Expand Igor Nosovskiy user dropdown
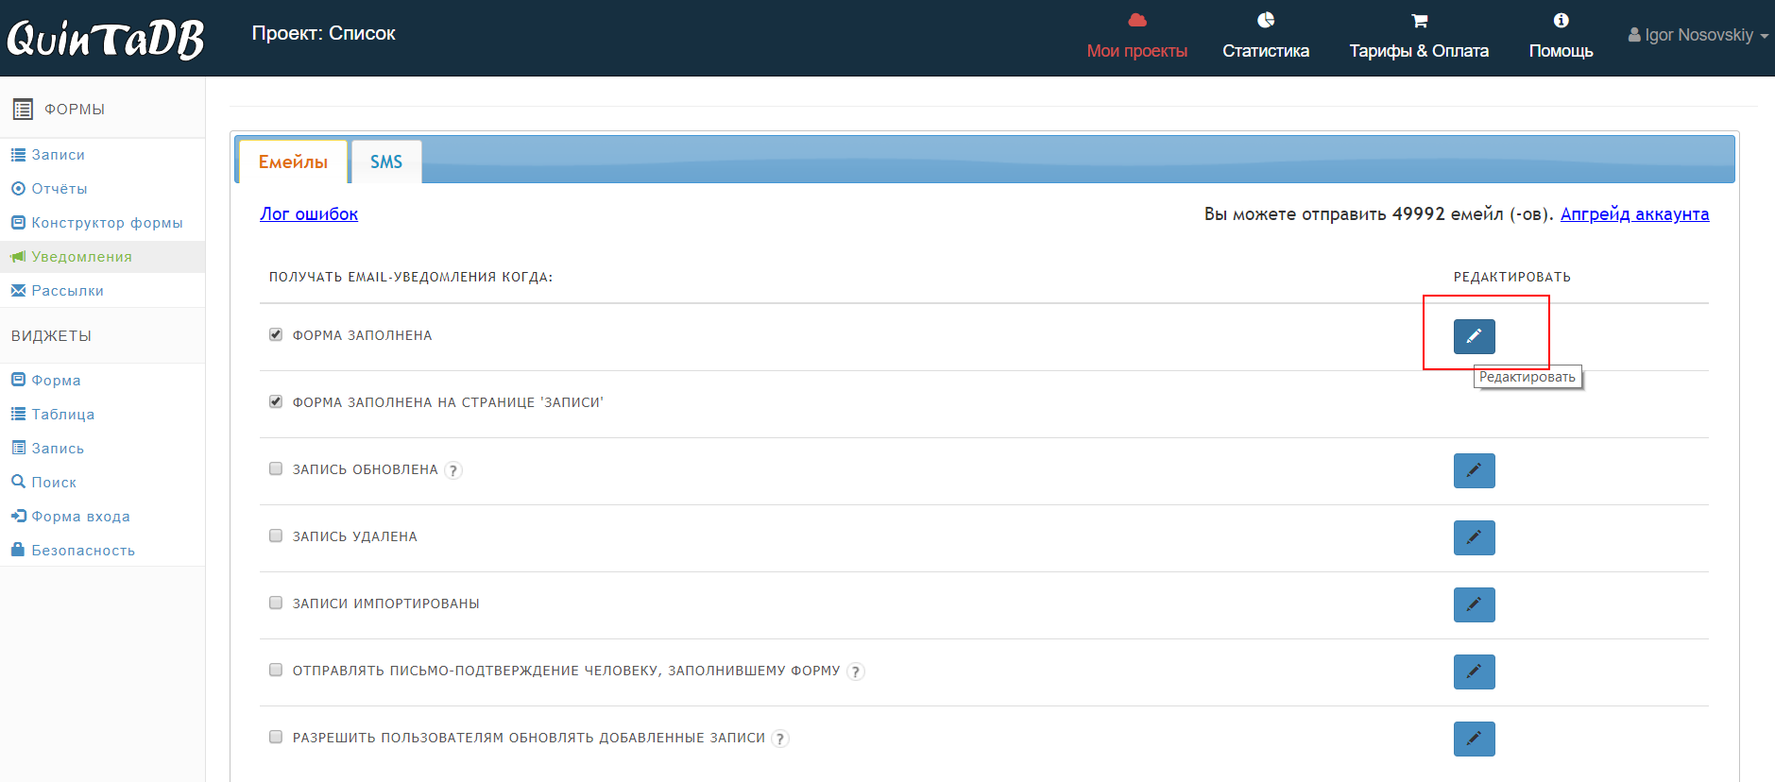The image size is (1775, 782). (x=1698, y=35)
